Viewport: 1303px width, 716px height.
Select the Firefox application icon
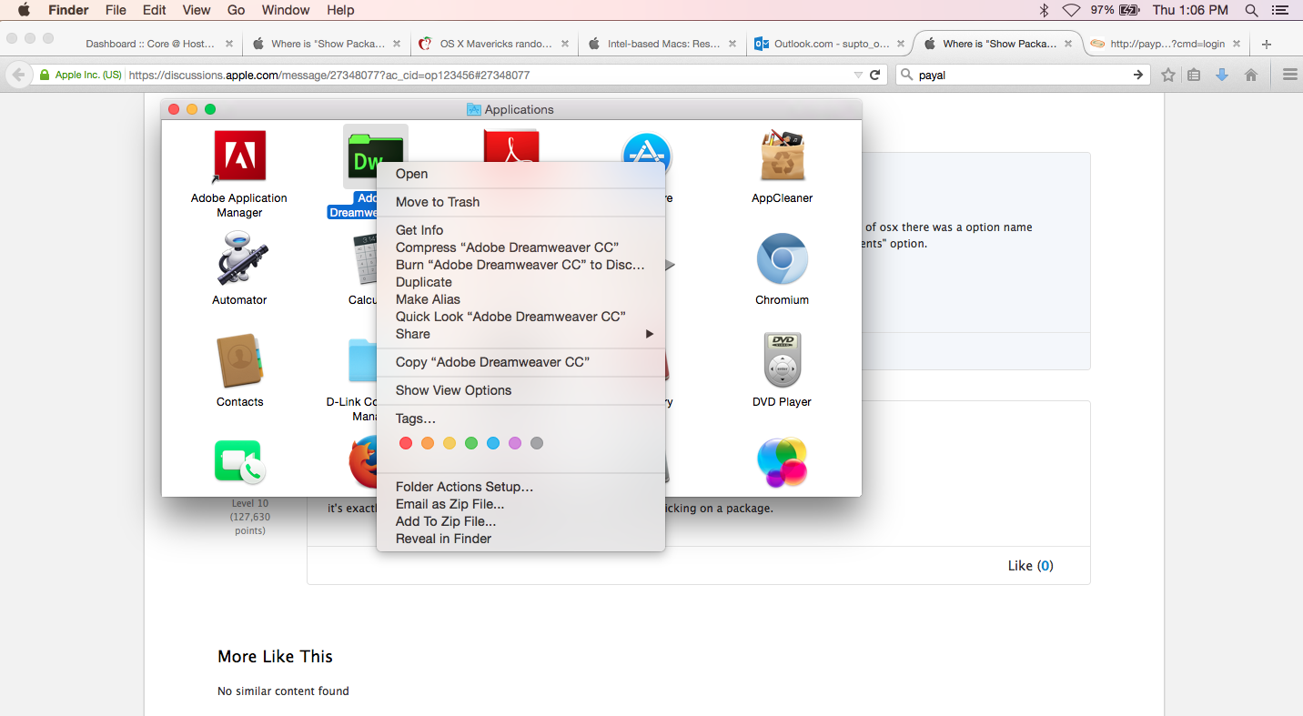(362, 462)
